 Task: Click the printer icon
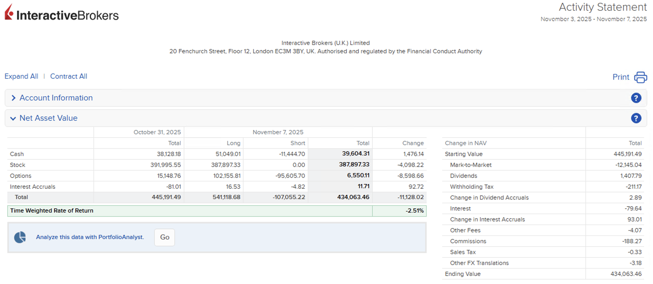[x=640, y=77]
